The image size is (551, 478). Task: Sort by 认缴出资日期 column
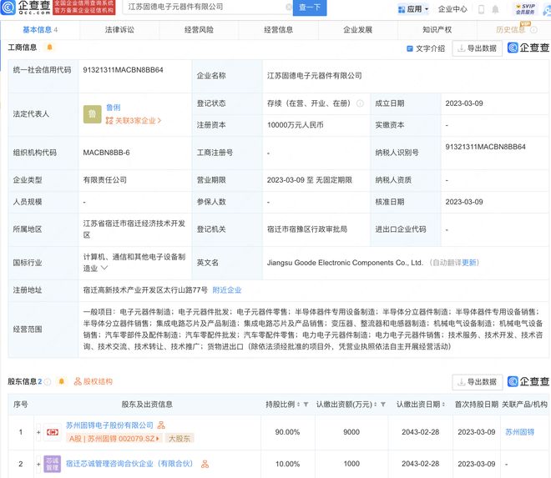coord(443,405)
